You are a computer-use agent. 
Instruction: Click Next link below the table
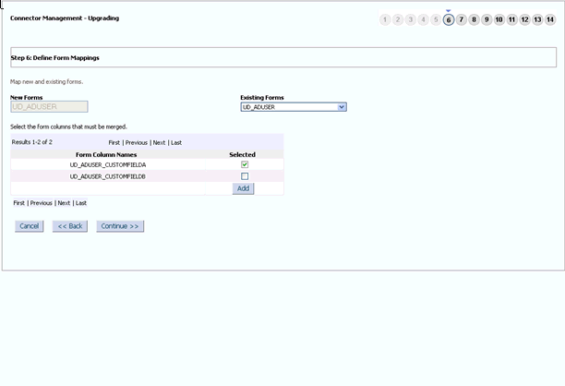coord(64,203)
